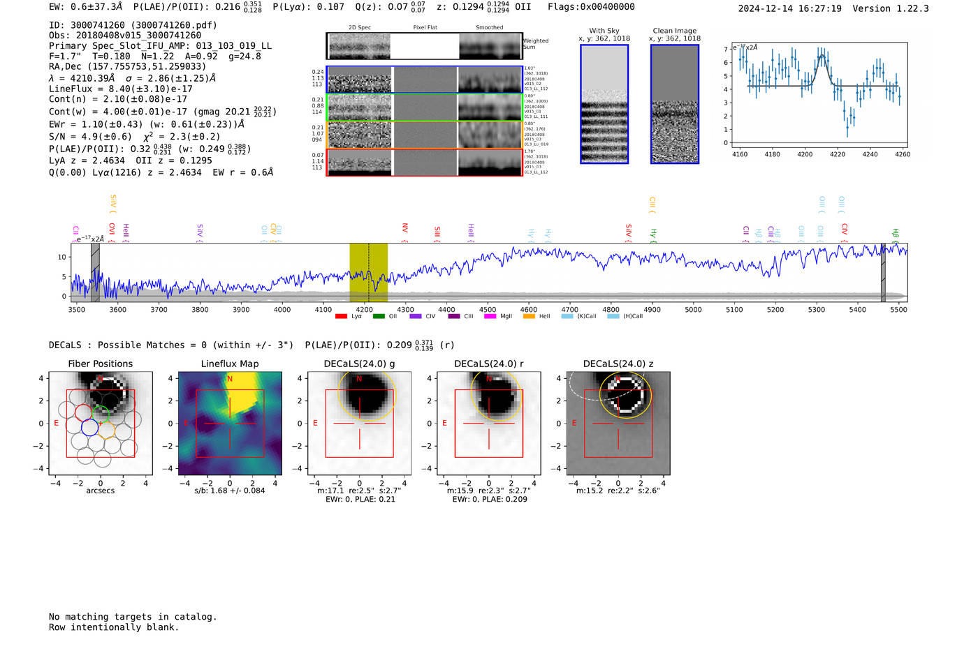This screenshot has height=665, width=978.
Task: Click the Smoothed column header
Action: tap(490, 28)
